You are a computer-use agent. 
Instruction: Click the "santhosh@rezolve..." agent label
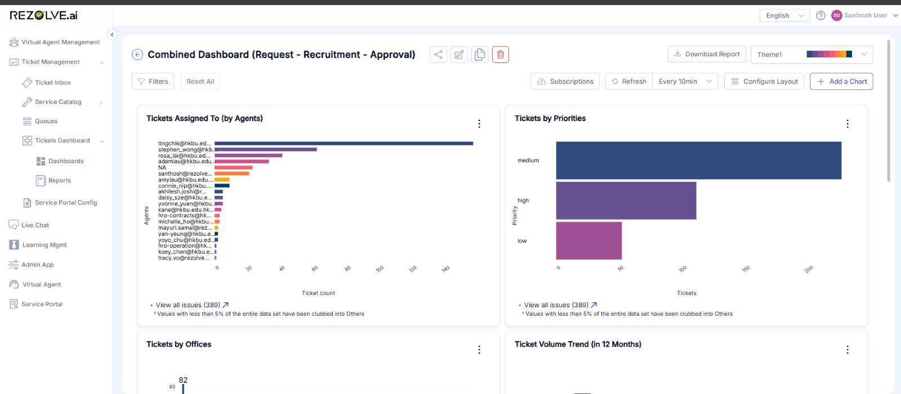pos(185,174)
